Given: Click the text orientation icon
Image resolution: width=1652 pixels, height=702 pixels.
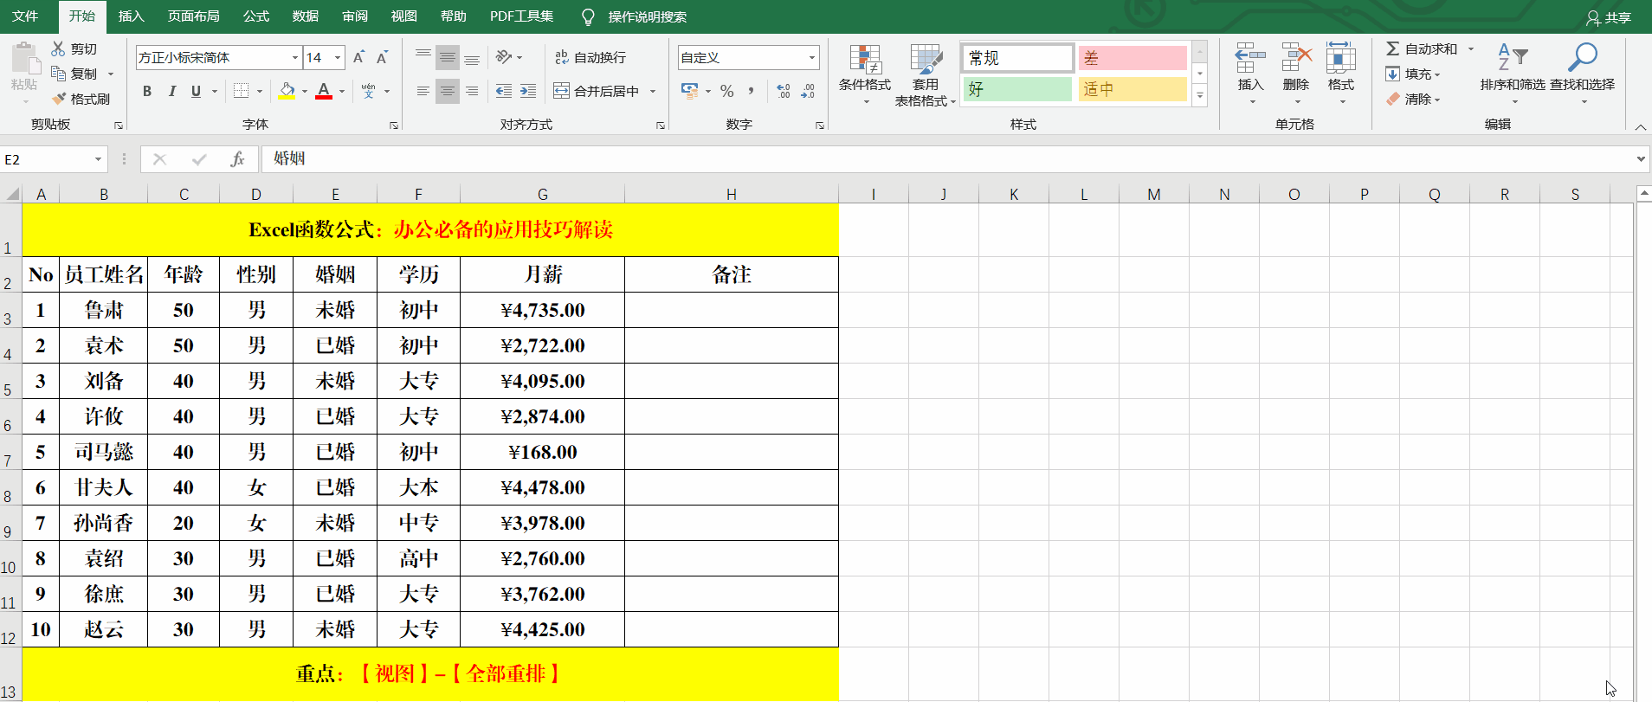Looking at the screenshot, I should coord(504,57).
